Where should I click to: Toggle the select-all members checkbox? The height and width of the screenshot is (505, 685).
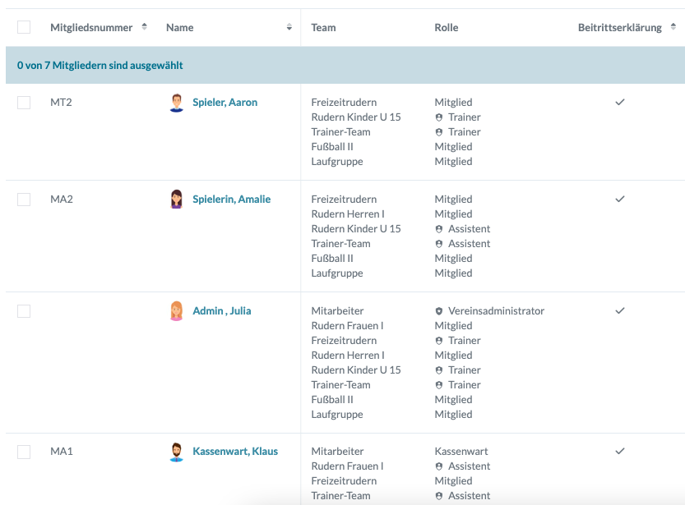[x=24, y=27]
